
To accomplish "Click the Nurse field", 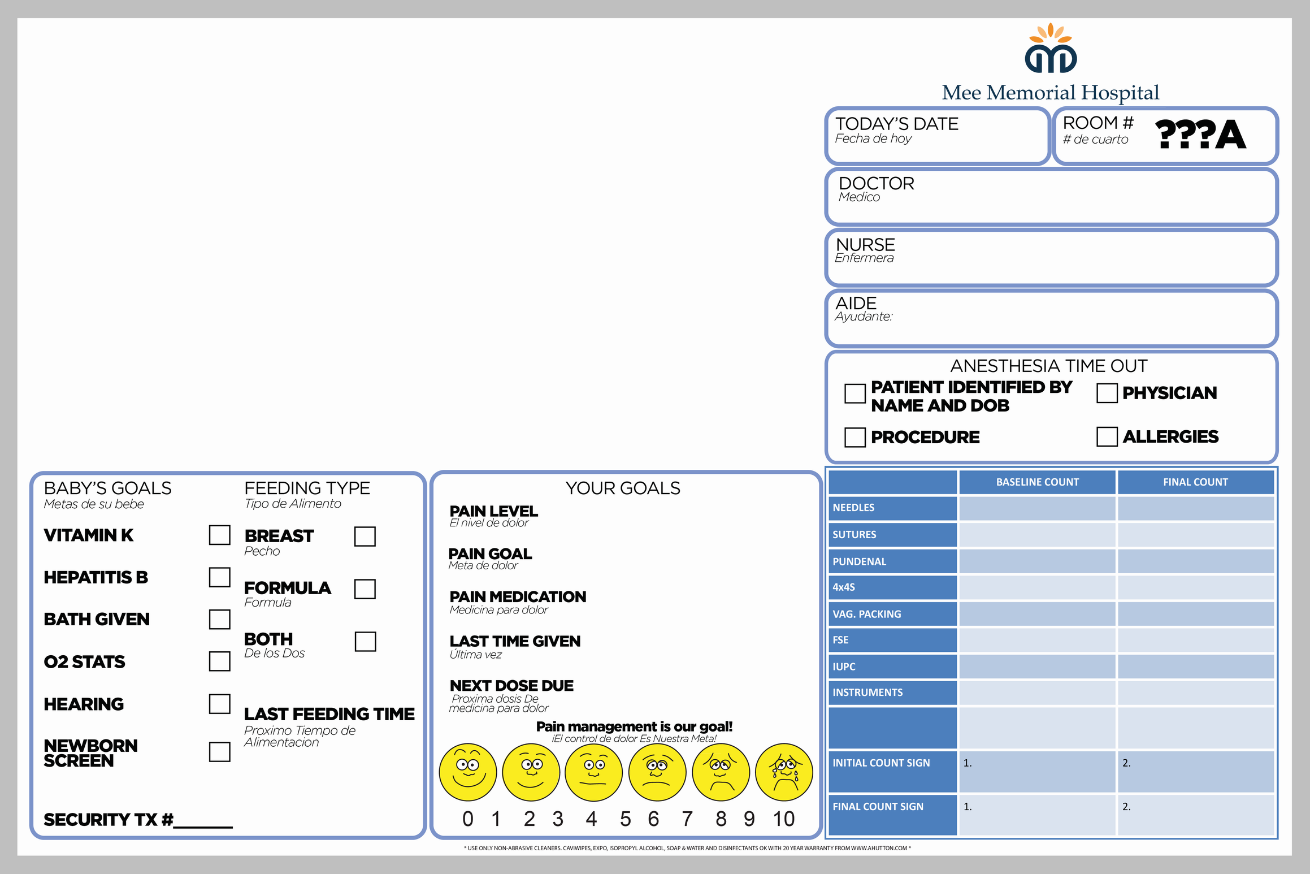I will pyautogui.click(x=1051, y=257).
